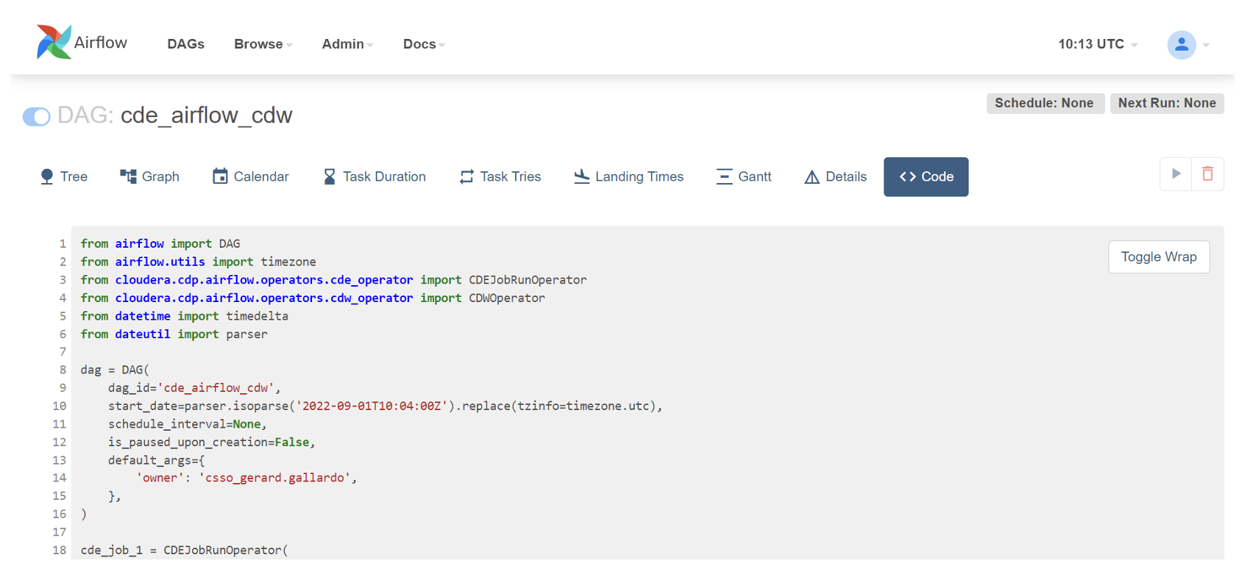Click the DAG title cde_airflow_cdw
The image size is (1242, 566).
click(207, 115)
